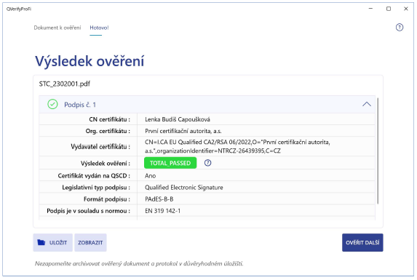
Task: Open the help icon in top right
Action: coord(400,28)
